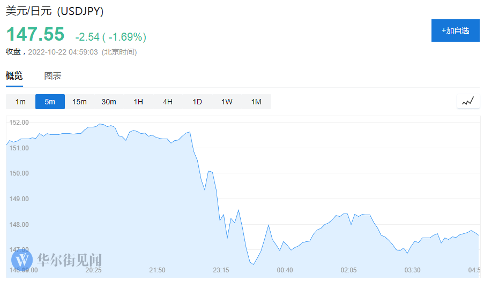The height and width of the screenshot is (282, 484).
Task: Choose the 4H timeframe
Action: point(168,102)
